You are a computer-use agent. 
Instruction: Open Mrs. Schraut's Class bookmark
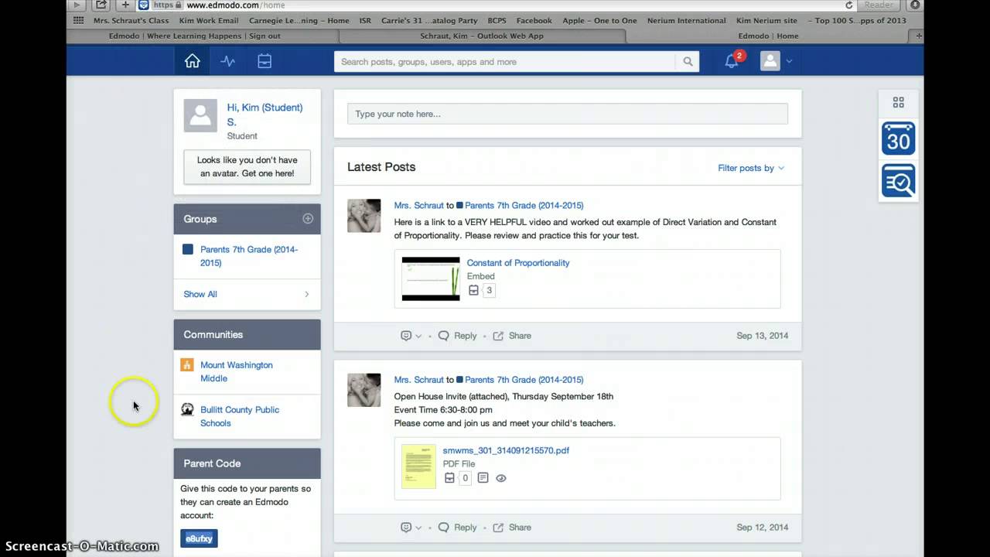(x=131, y=21)
